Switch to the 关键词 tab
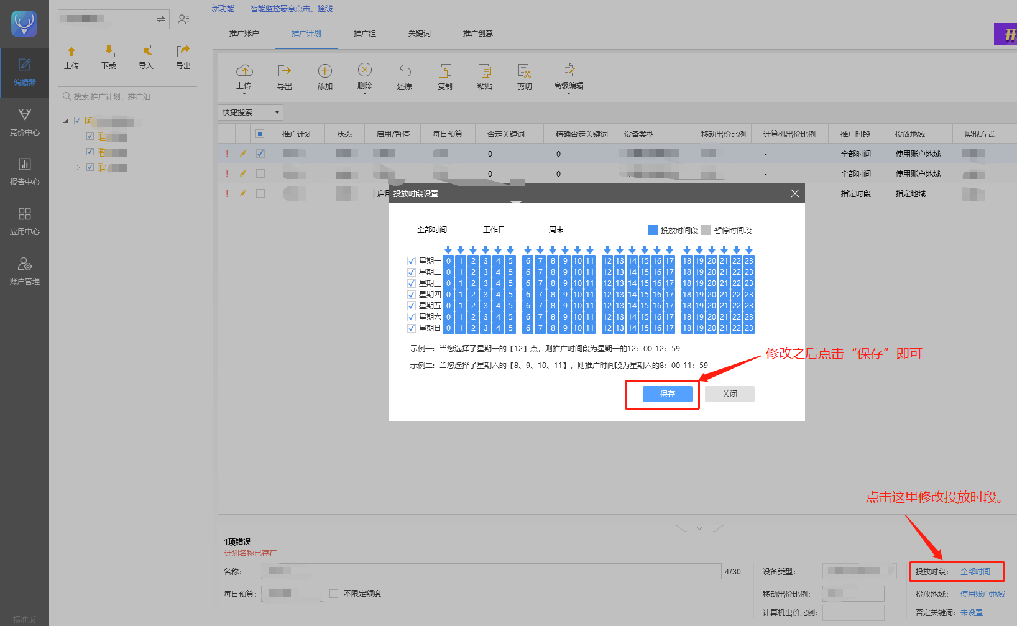The image size is (1017, 626). click(419, 34)
